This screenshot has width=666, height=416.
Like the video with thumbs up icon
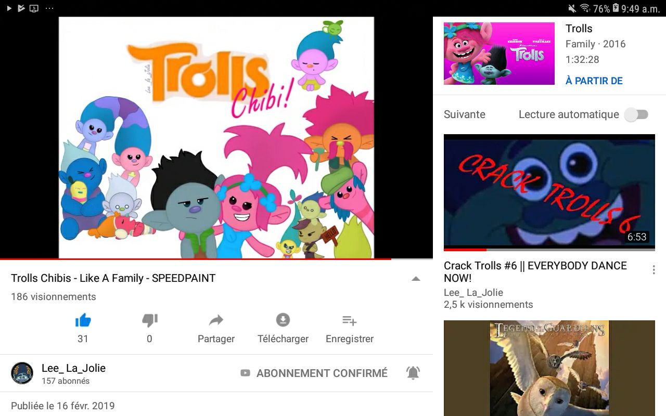tap(83, 320)
